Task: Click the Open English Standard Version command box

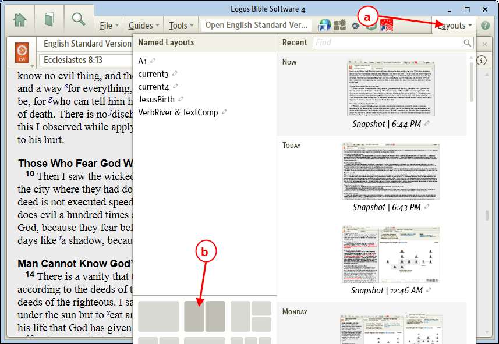Action: pyautogui.click(x=257, y=25)
